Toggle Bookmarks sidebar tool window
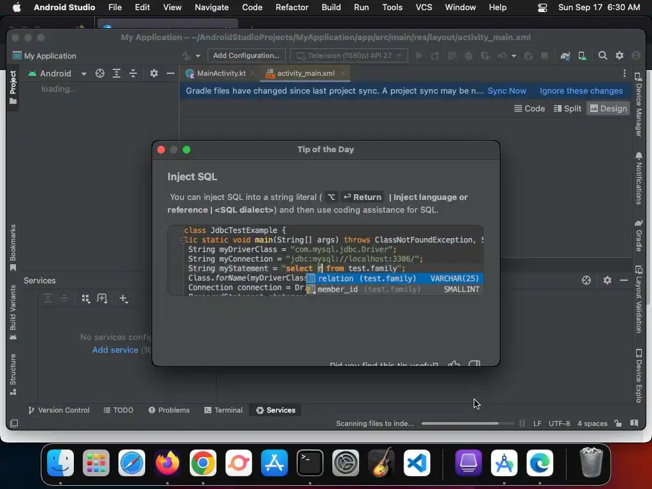The width and height of the screenshot is (652, 489). point(13,248)
